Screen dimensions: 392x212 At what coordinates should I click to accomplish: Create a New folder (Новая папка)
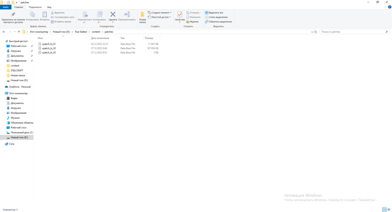pyautogui.click(x=142, y=17)
